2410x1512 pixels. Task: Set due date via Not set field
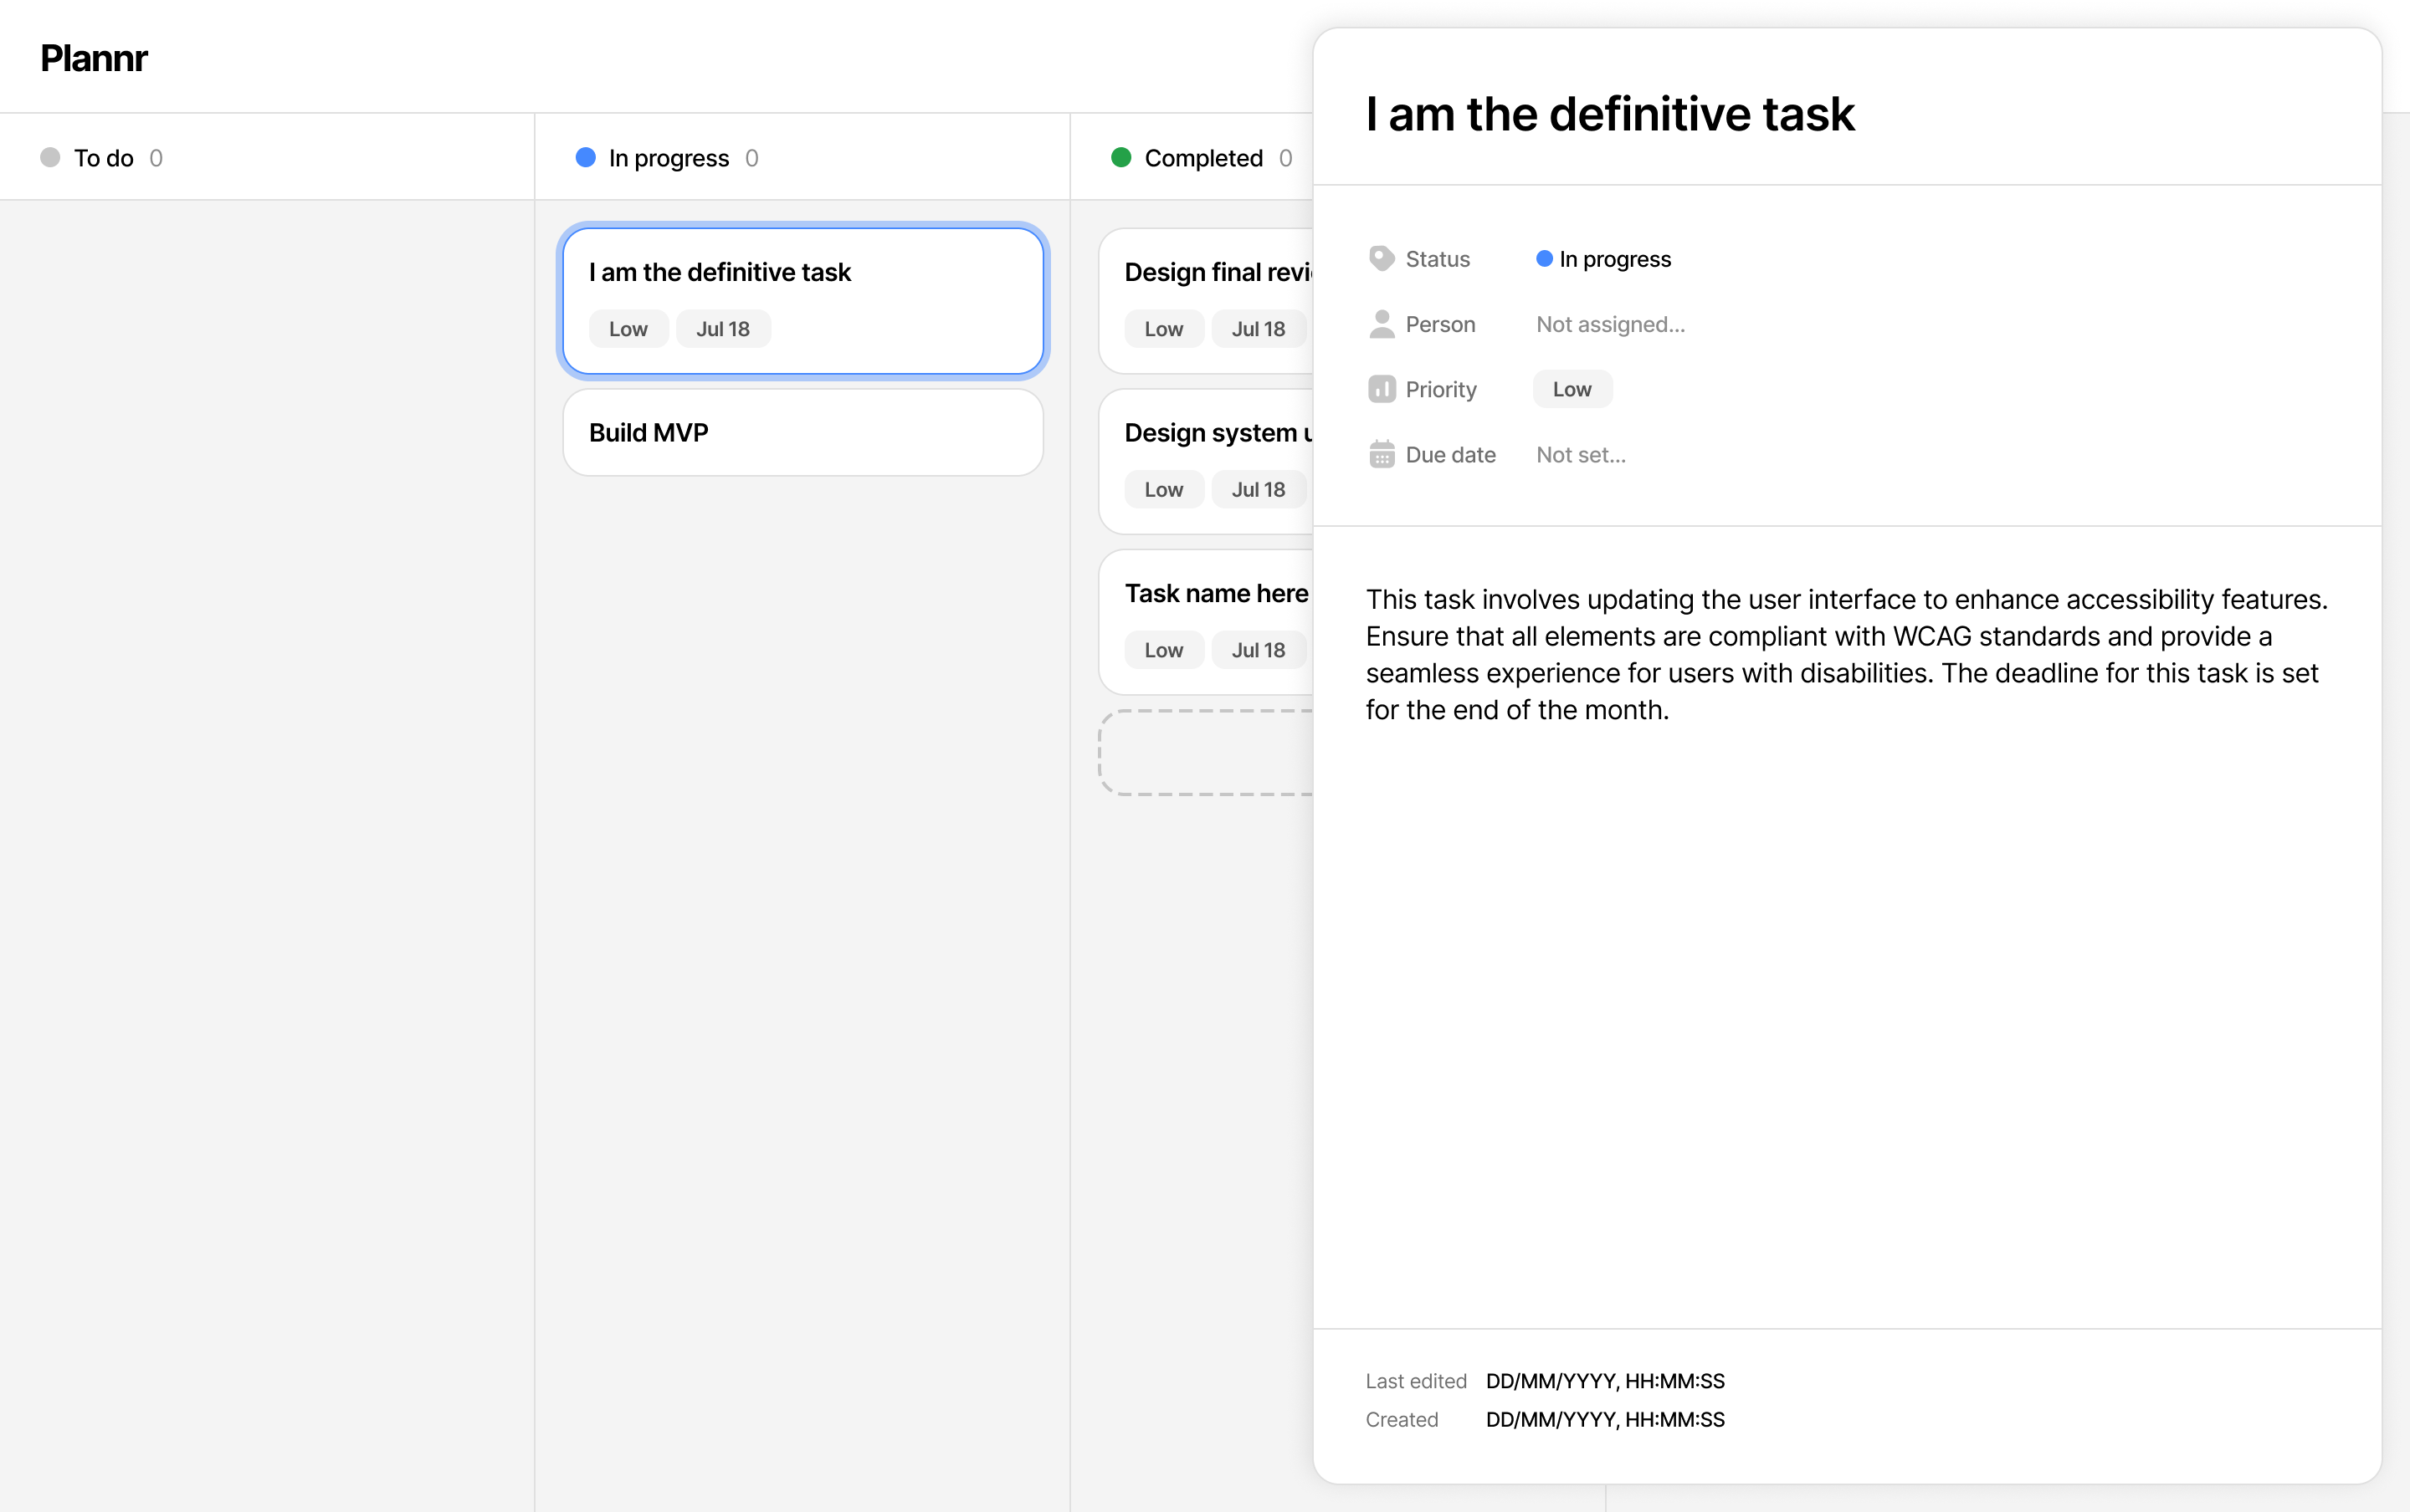click(x=1581, y=454)
